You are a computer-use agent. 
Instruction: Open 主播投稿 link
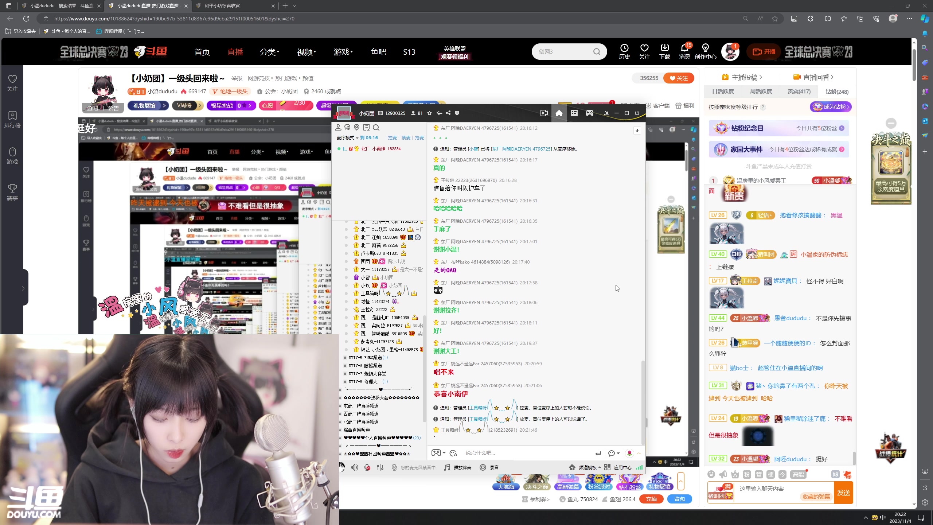(x=742, y=77)
